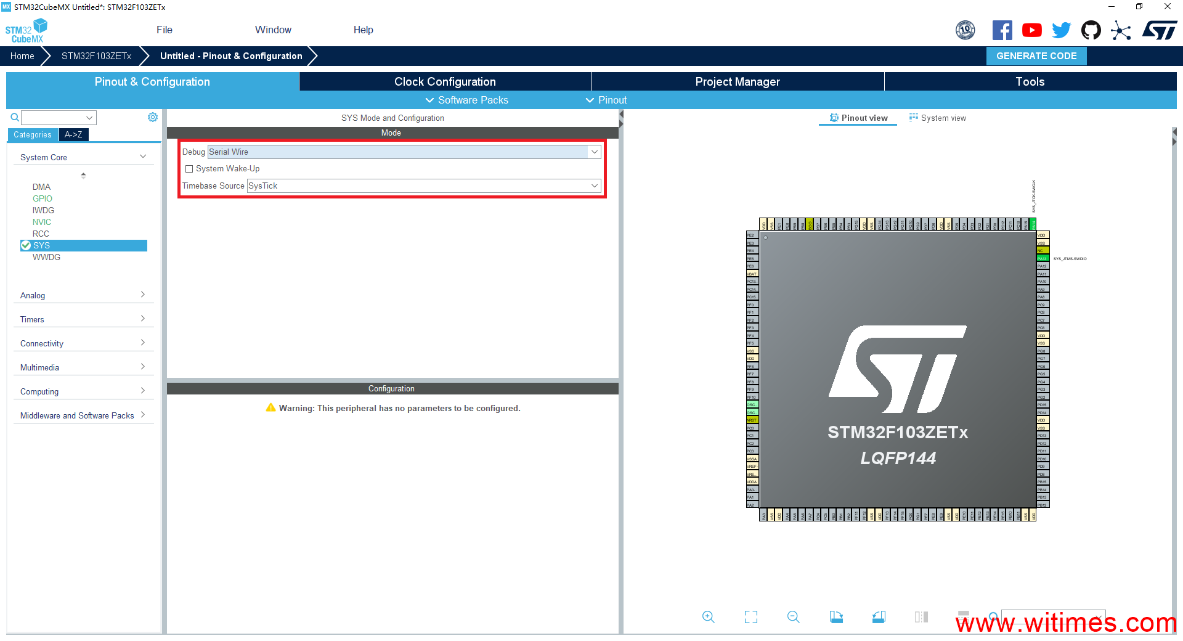The image size is (1183, 641).
Task: Select RCC in System Core
Action: (x=41, y=234)
